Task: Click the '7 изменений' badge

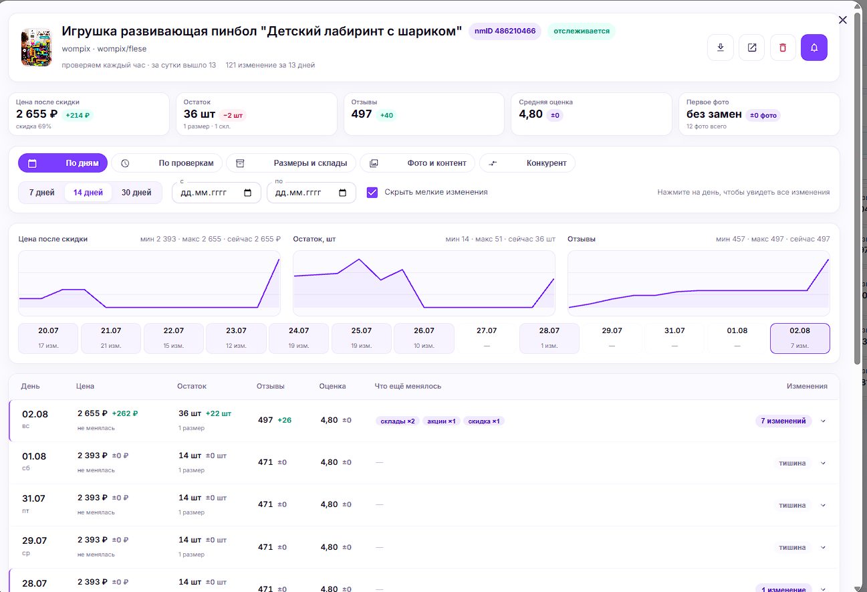Action: point(783,421)
